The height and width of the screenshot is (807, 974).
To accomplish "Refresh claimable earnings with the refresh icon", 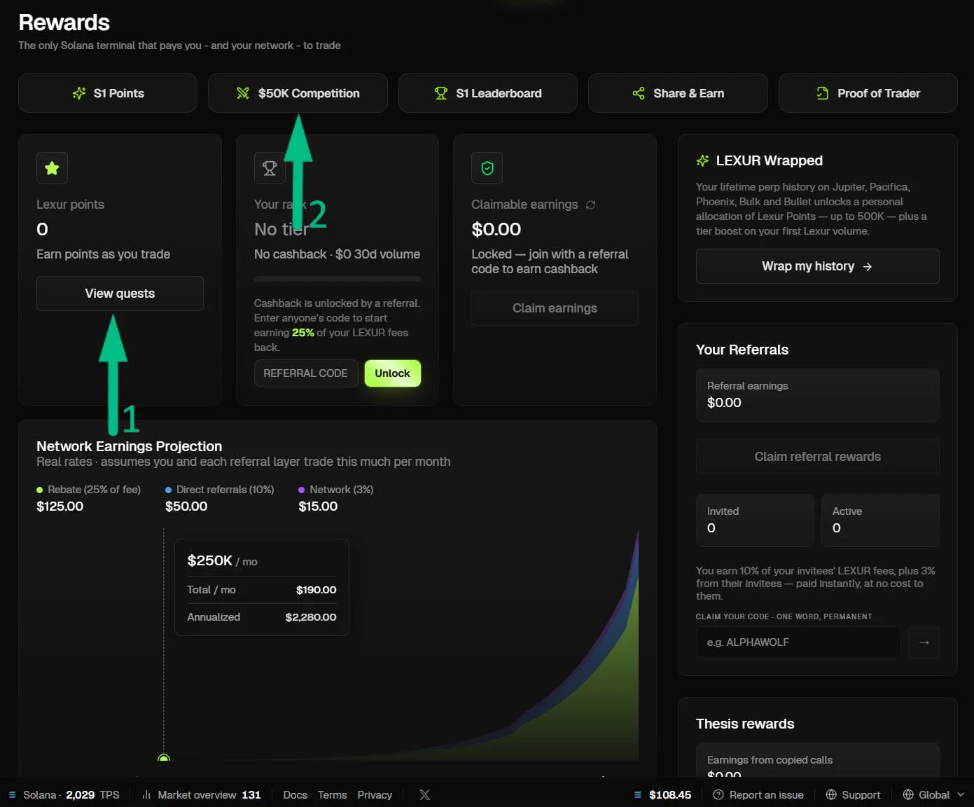I will 590,205.
